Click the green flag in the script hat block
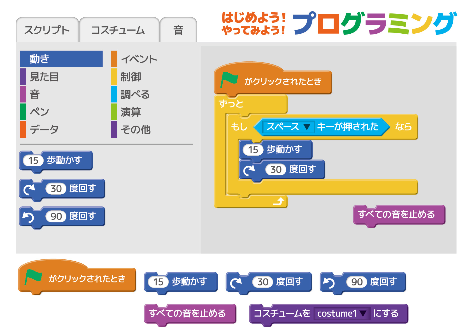Screen dimensions: 472x334 pos(229,80)
